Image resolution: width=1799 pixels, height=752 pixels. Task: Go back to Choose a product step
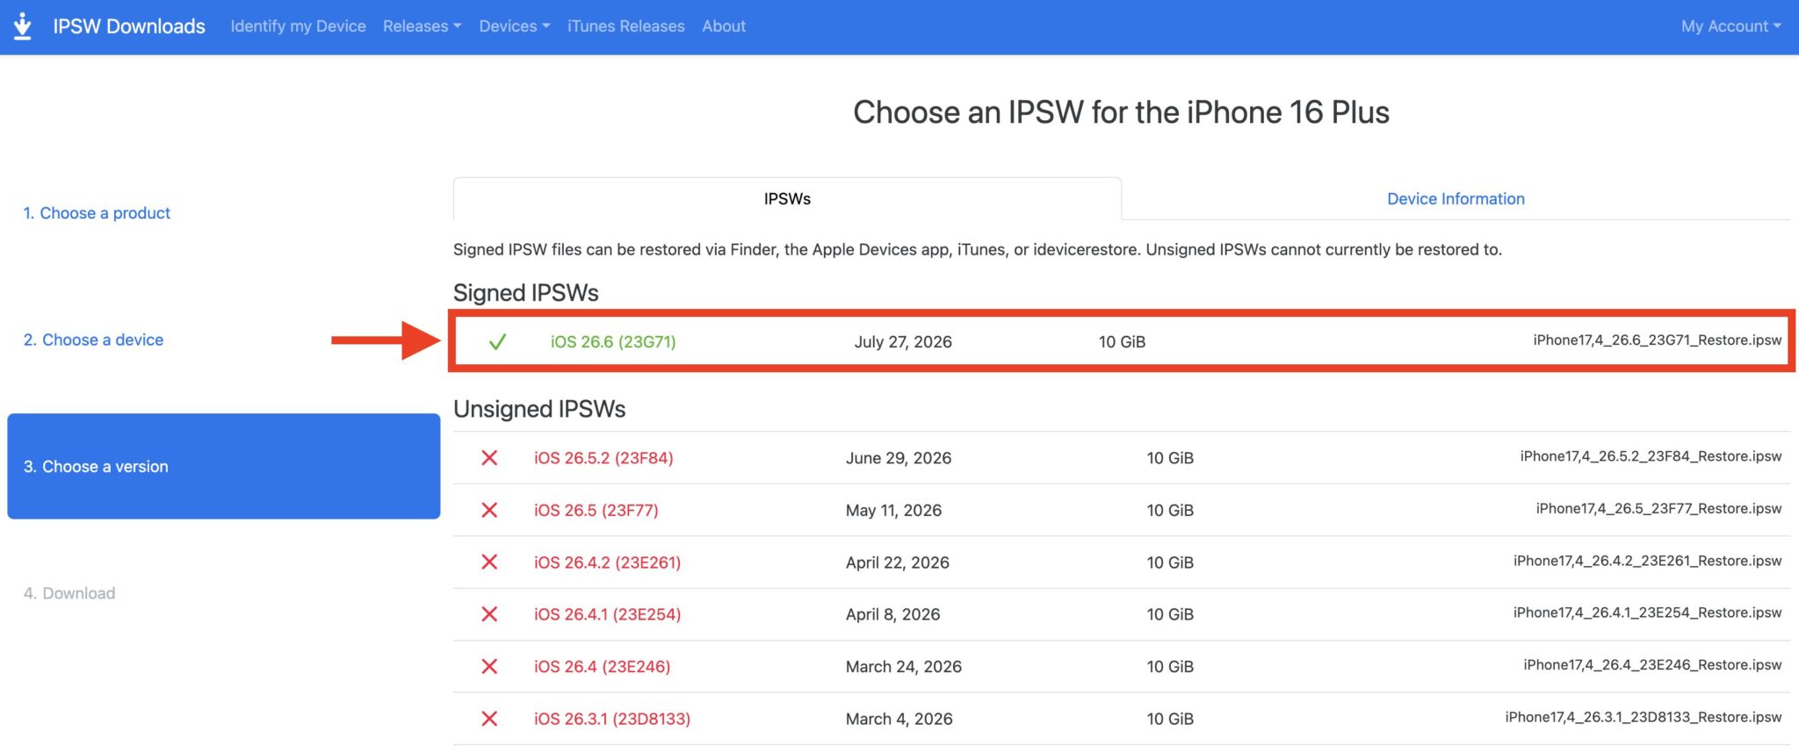tap(97, 213)
